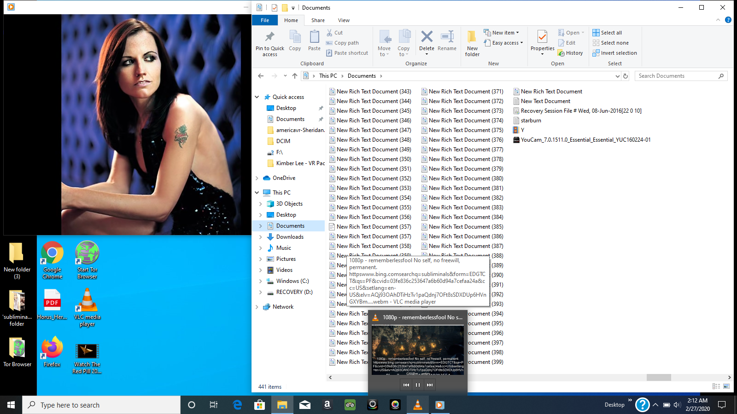Pause VLC from thumbnail preview
737x414 pixels.
(418, 385)
